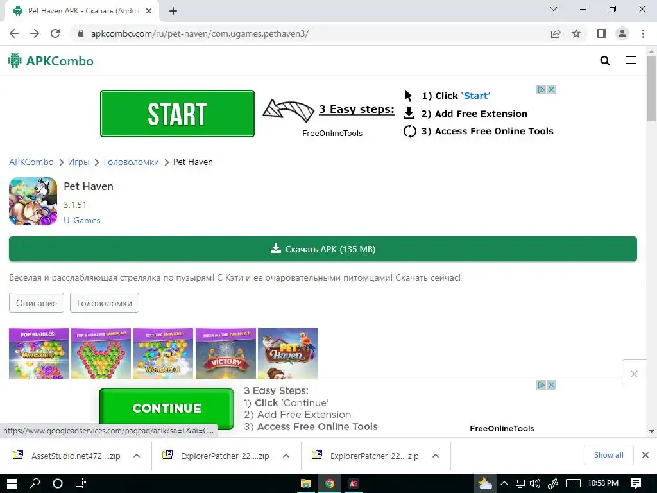657x493 pixels.
Task: Open the Pet Haven logo screenshot
Action: coord(288,354)
